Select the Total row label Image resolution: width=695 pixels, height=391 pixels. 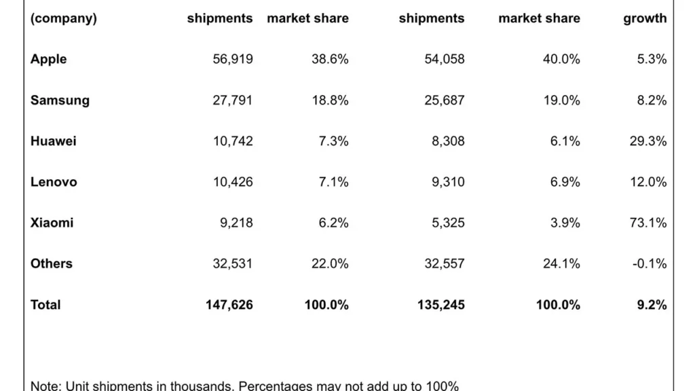[45, 305]
